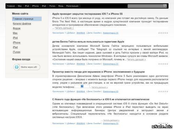Open Форум link in sidebar
The height and width of the screenshot is (130, 174).
coord(17,28)
